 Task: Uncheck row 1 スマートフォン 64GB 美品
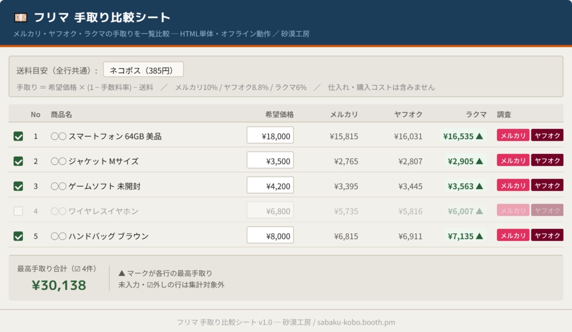pos(17,134)
